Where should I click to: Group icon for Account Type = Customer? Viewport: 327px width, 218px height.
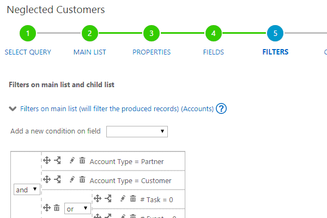(x=57, y=179)
